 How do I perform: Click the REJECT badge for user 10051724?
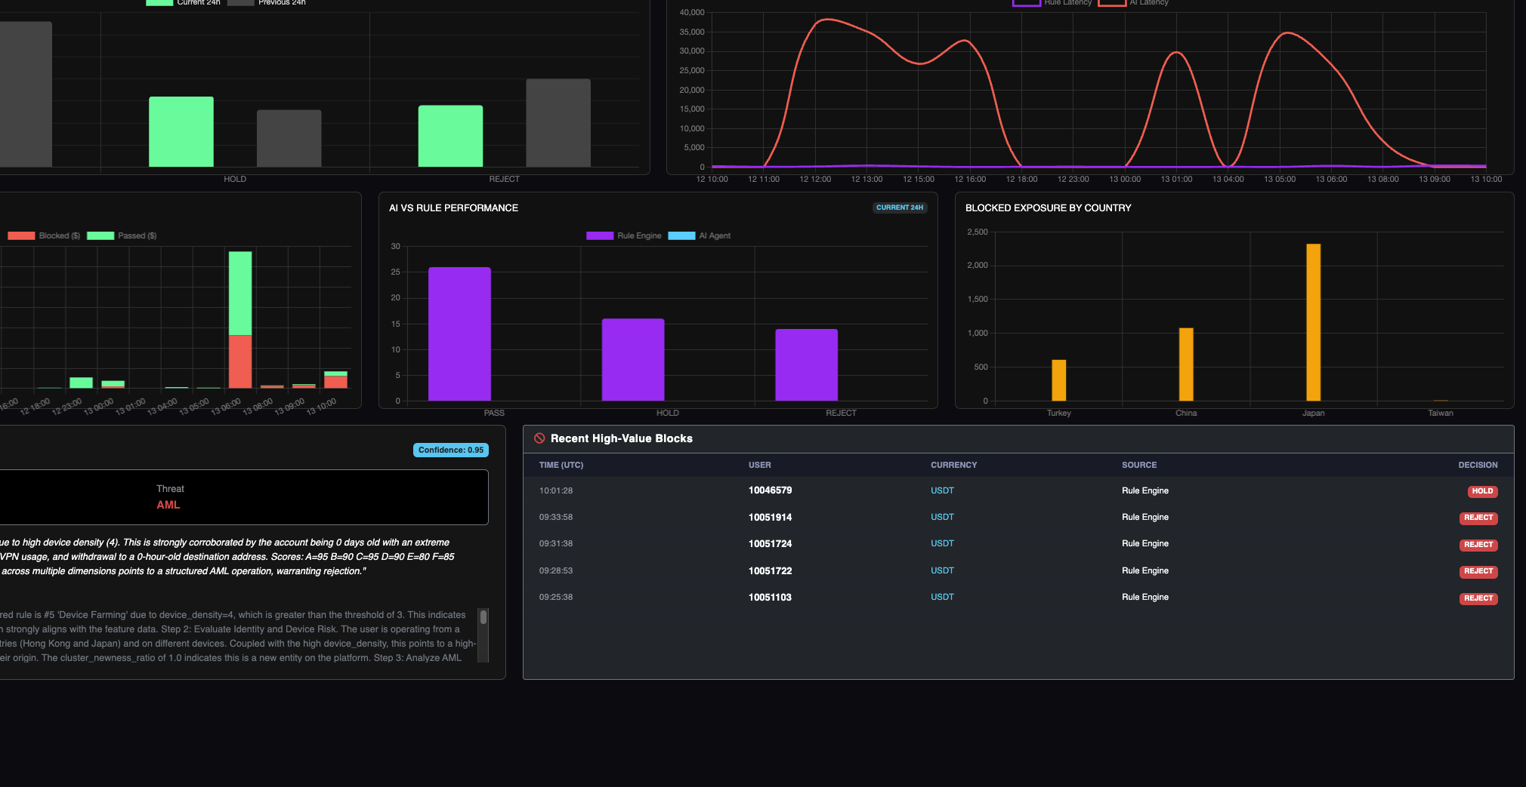point(1478,545)
